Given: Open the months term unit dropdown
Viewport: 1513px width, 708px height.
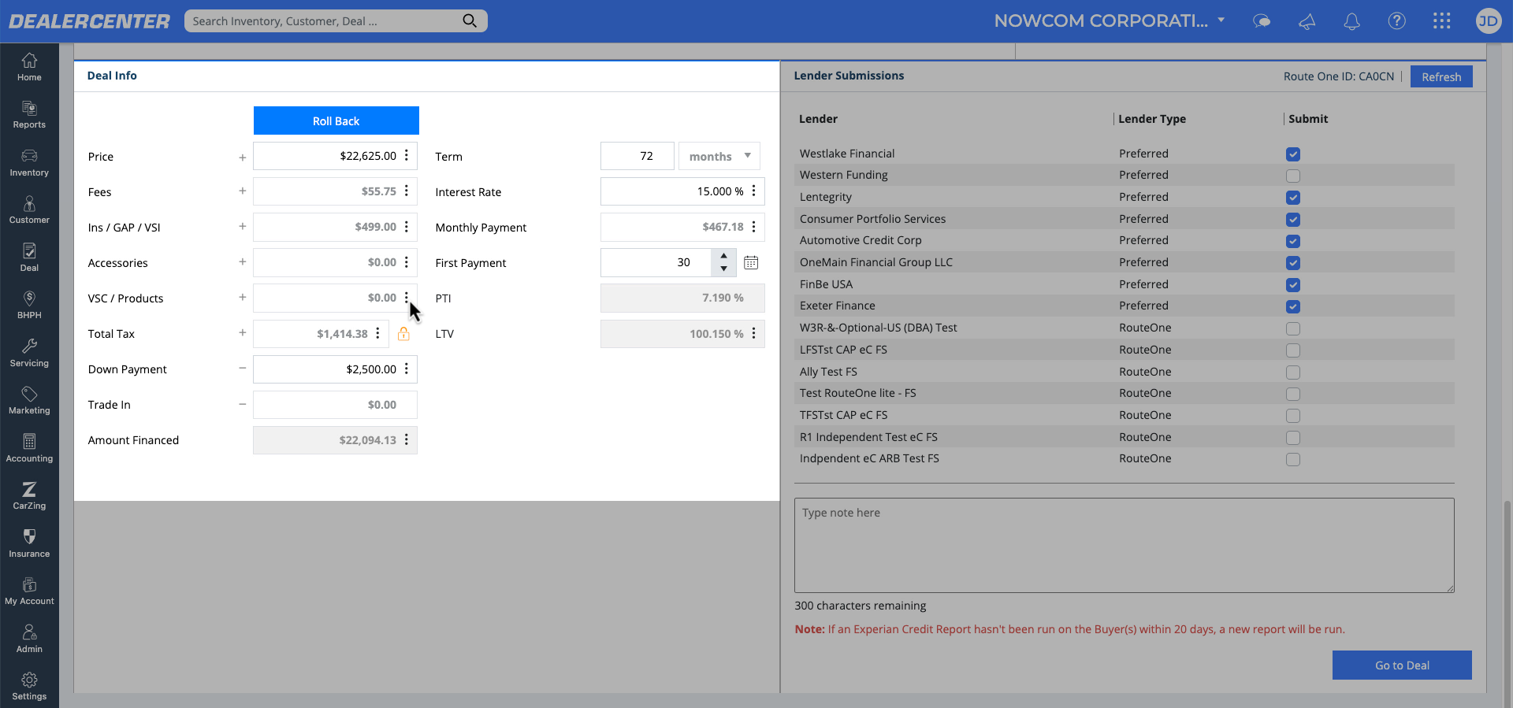Looking at the screenshot, I should point(719,156).
